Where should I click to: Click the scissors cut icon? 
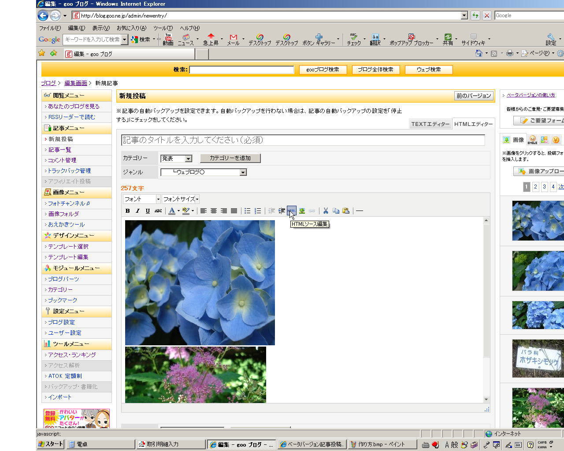[x=326, y=211]
